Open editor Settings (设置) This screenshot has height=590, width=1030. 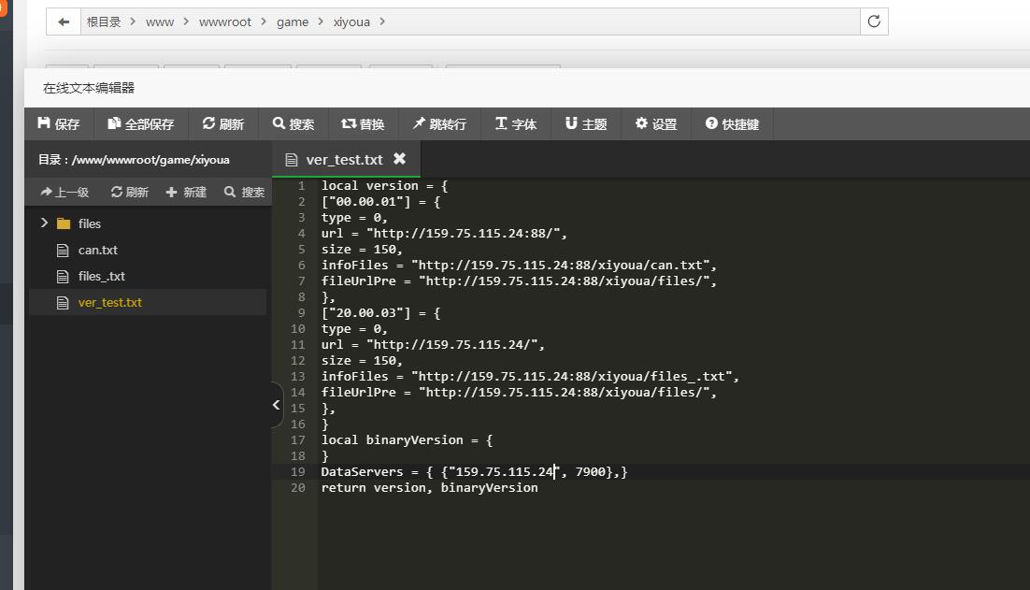(x=656, y=123)
